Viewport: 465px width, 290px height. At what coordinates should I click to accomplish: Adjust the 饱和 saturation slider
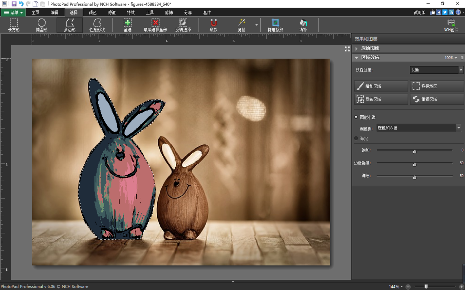pos(415,151)
